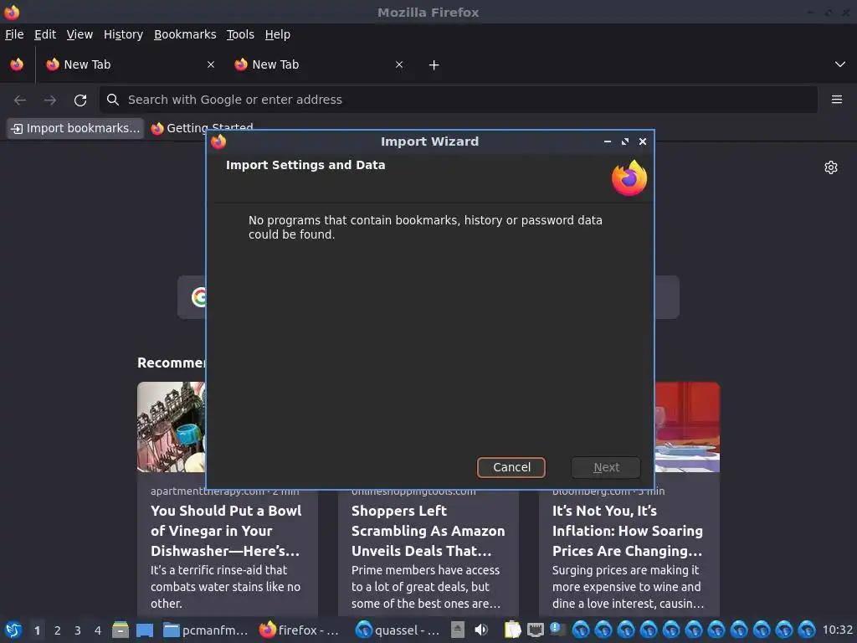
Task: Open the Shoppers Left Scrambling Amazon article
Action: point(428,530)
